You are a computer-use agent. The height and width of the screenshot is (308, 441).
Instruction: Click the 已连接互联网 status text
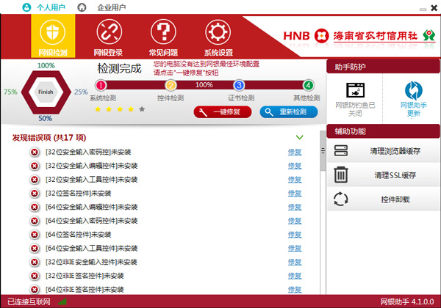click(29, 301)
